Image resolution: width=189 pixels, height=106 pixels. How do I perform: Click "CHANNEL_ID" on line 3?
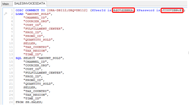[35, 18]
